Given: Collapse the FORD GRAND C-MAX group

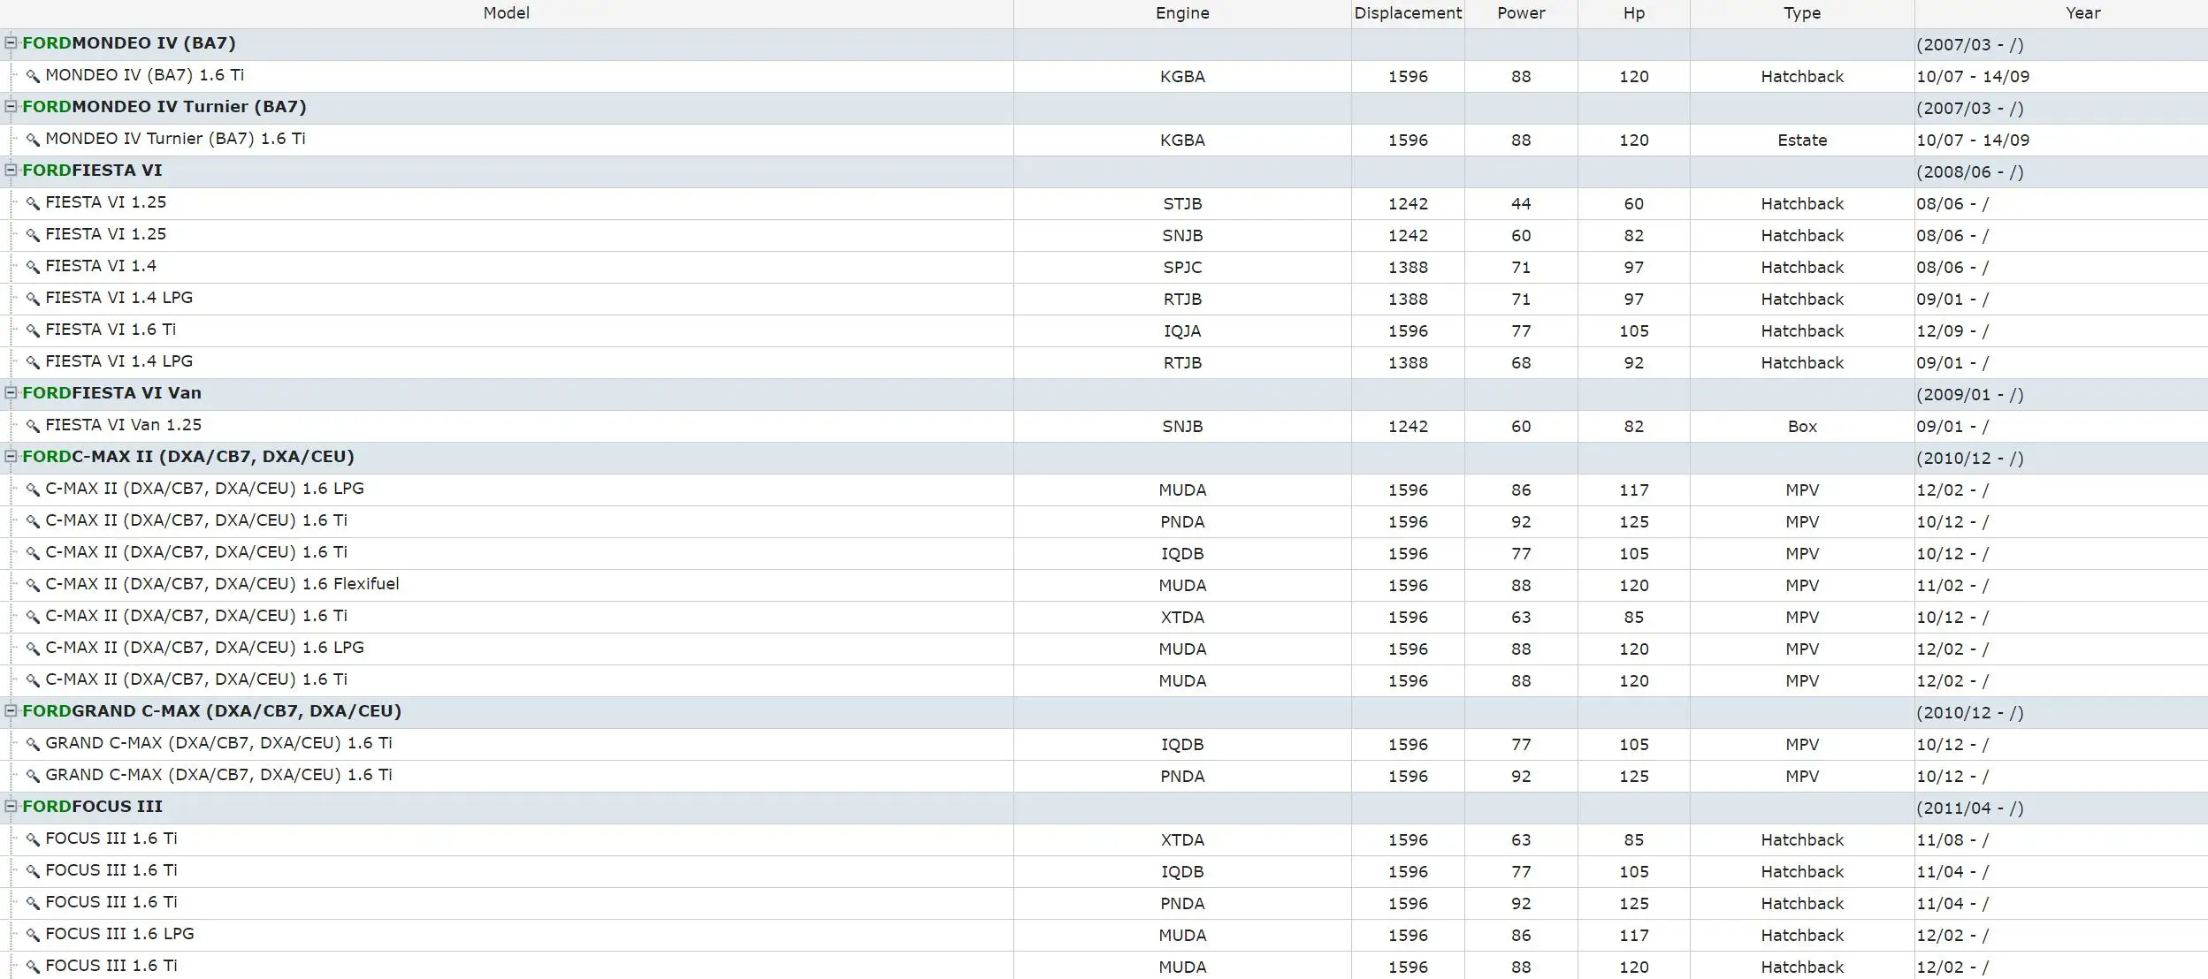Looking at the screenshot, I should click(11, 710).
